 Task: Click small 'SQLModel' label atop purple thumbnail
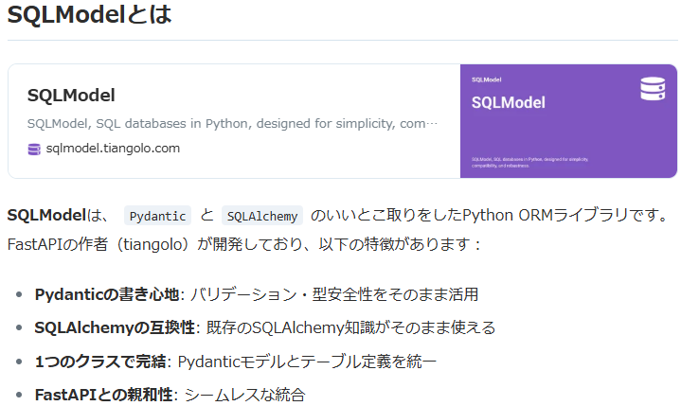tap(487, 79)
